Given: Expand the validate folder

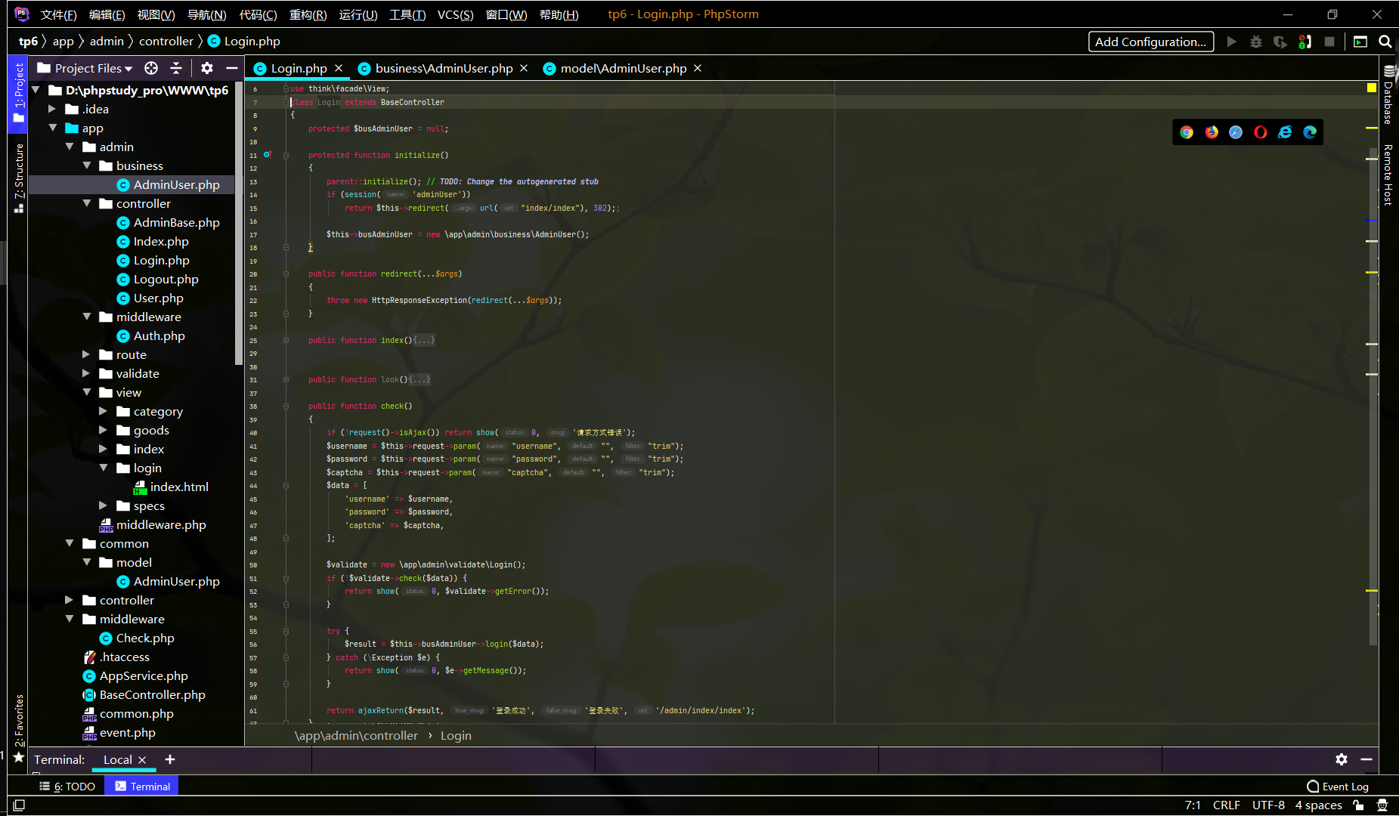Looking at the screenshot, I should point(87,373).
